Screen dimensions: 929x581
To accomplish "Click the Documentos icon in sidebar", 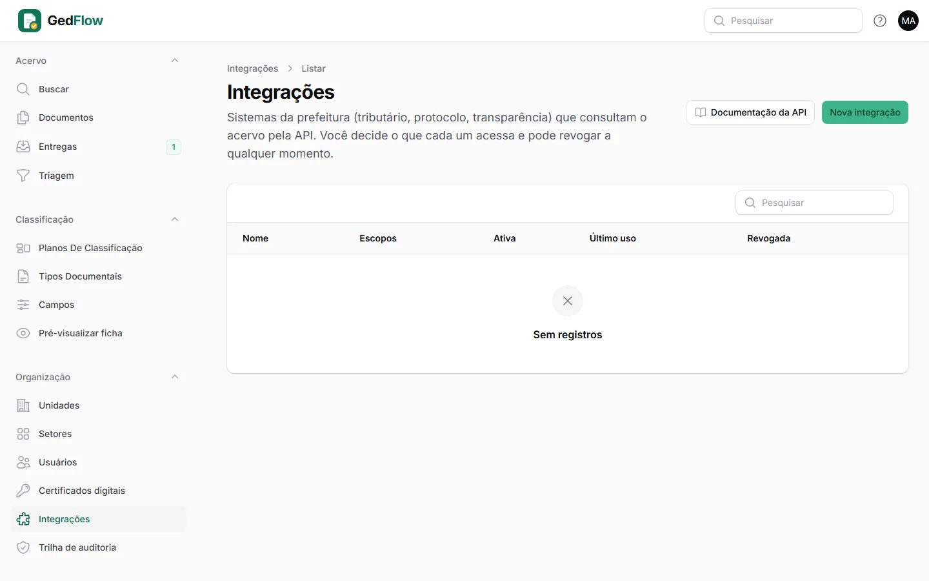I will (x=23, y=117).
